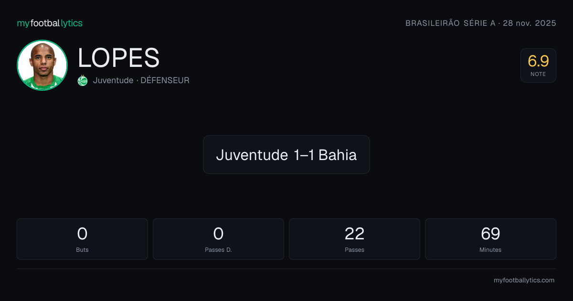This screenshot has width=573, height=301.
Task: Click the 0 value above Buts
Action: [x=82, y=234]
